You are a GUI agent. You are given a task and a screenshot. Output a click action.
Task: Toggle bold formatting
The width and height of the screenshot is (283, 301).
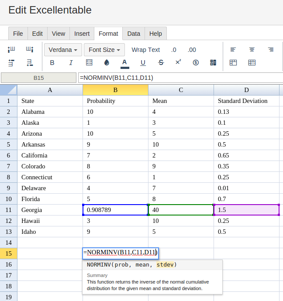pyautogui.click(x=52, y=63)
